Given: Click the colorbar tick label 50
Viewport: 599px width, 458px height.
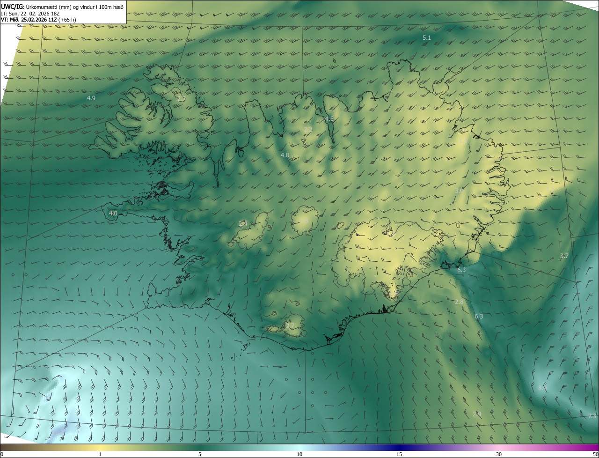Looking at the screenshot, I should [x=595, y=454].
